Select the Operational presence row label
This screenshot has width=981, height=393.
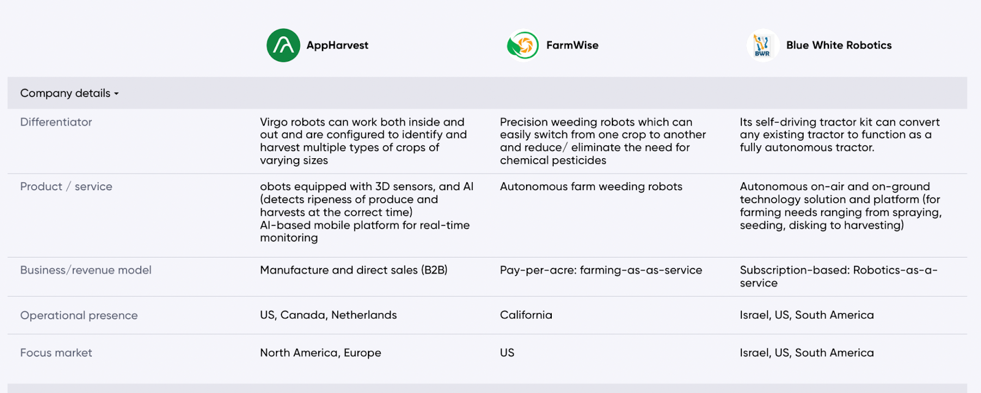click(x=79, y=315)
